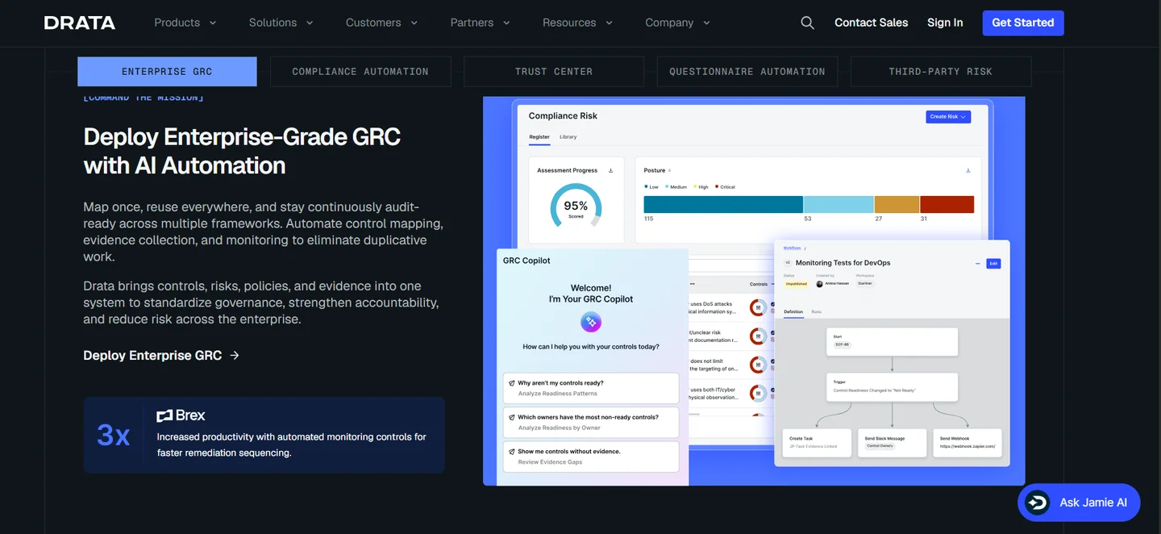Click the GRC Copilot sparkle icon
The image size is (1161, 534).
(x=591, y=323)
